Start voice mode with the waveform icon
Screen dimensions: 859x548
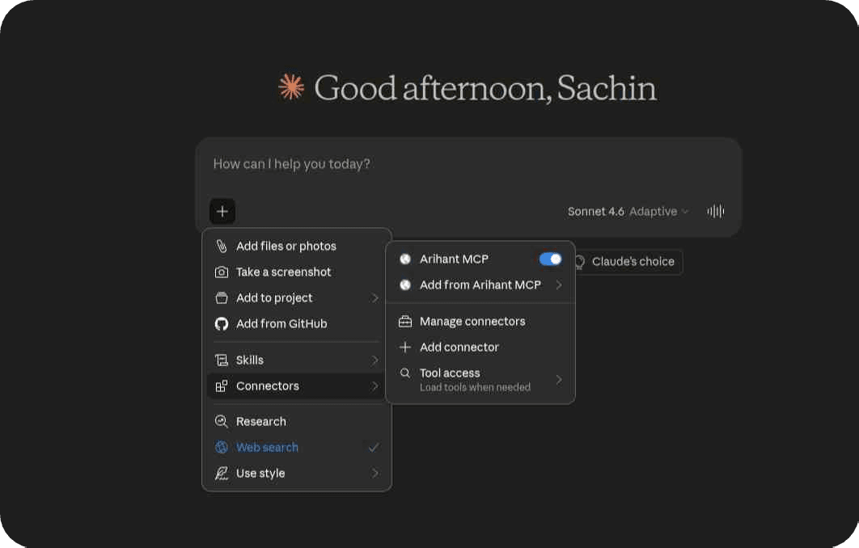716,211
